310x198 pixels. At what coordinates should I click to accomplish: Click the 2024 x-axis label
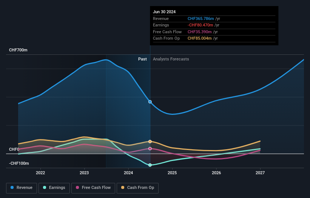click(x=128, y=173)
